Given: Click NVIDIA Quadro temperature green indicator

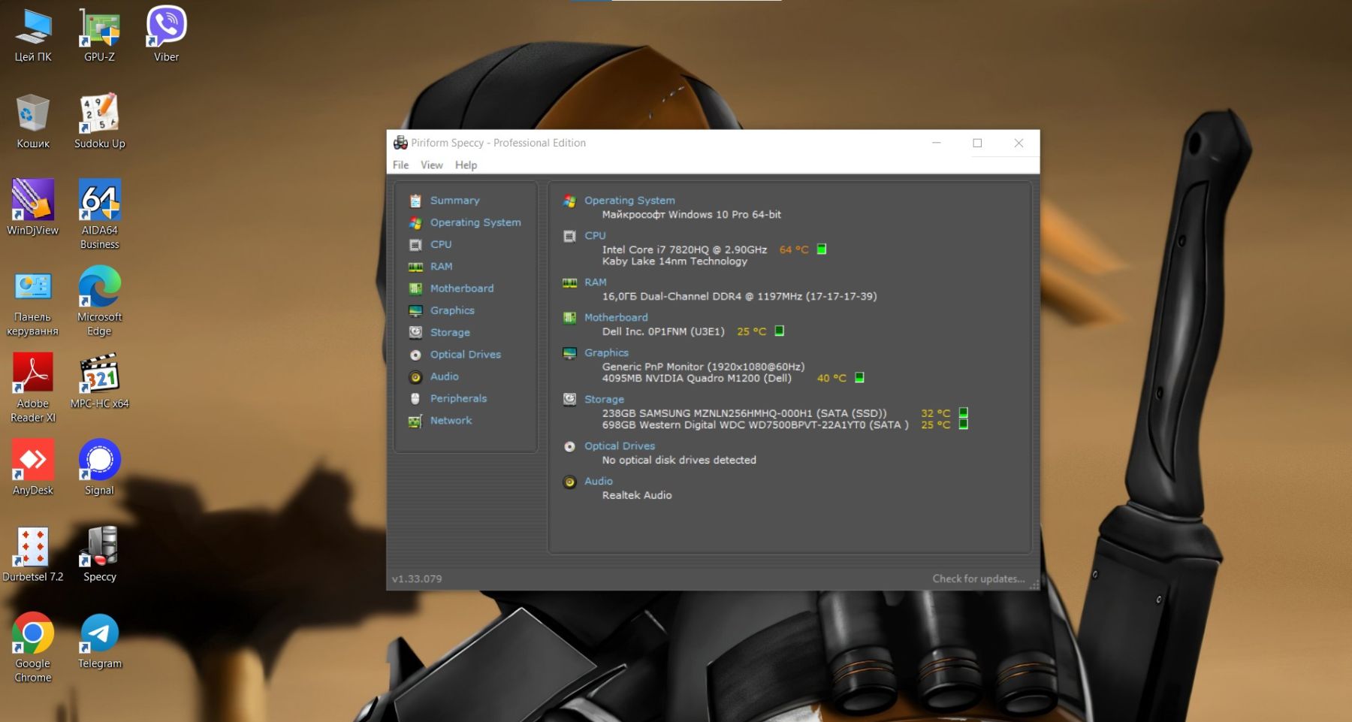Looking at the screenshot, I should 860,377.
